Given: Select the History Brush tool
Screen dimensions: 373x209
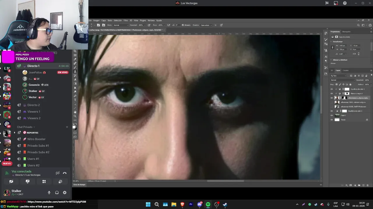Looking at the screenshot, I should pyautogui.click(x=75, y=75).
